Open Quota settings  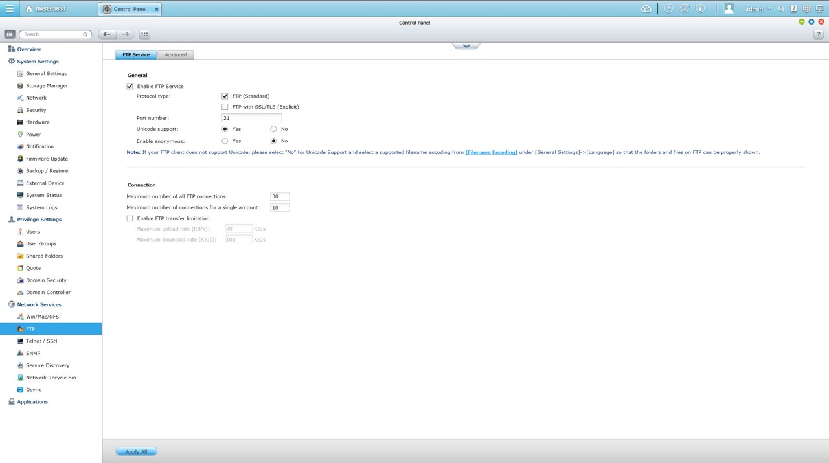[33, 268]
